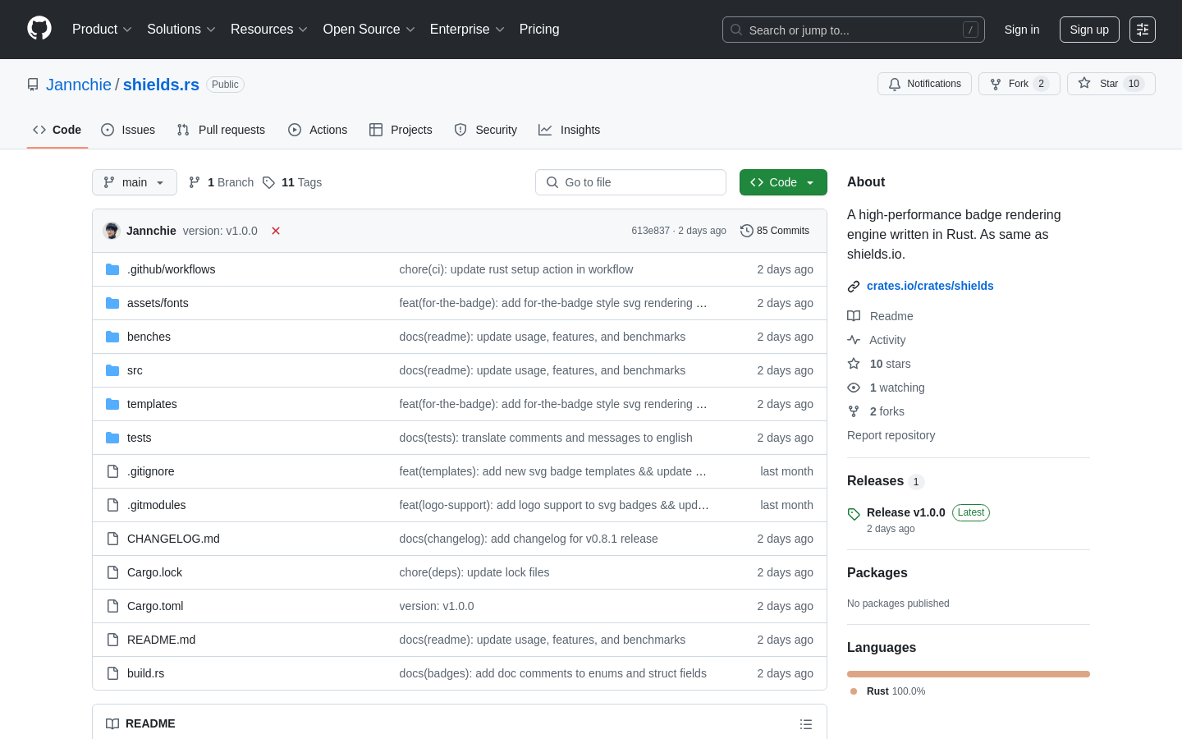Open the tests folder
The height and width of the screenshot is (739, 1182).
click(139, 438)
